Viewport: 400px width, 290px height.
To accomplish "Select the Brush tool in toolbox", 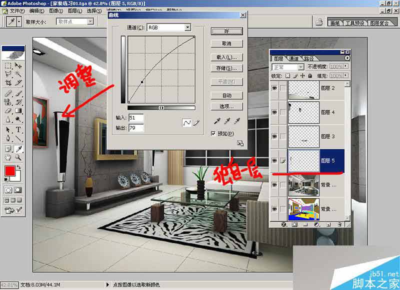I will tap(18, 93).
